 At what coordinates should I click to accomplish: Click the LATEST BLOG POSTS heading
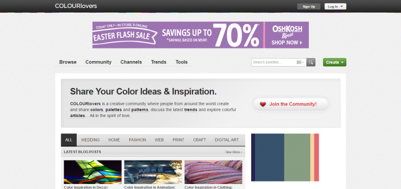pyautogui.click(x=82, y=152)
